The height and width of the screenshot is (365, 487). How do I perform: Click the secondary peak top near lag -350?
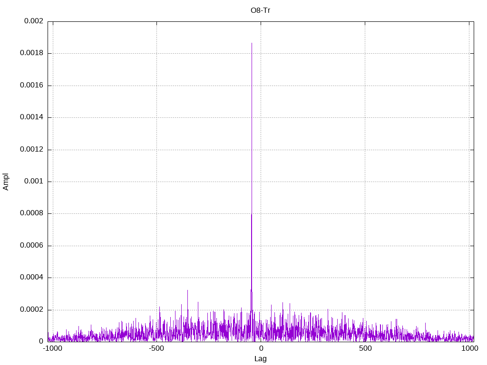point(187,290)
